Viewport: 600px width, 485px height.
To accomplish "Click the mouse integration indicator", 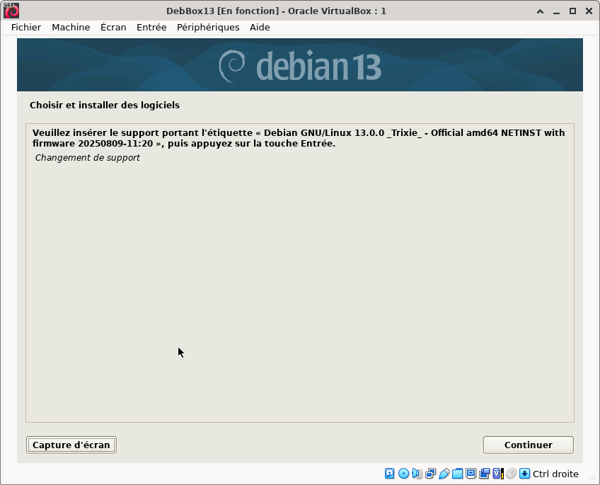I will pyautogui.click(x=511, y=474).
